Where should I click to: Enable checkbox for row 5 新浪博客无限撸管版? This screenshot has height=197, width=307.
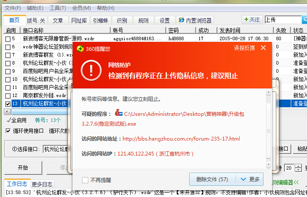pyautogui.click(x=8, y=39)
